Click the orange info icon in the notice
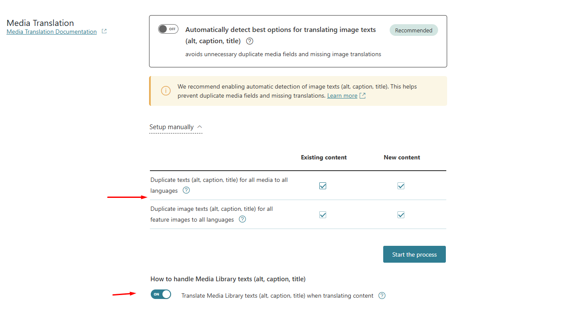Screen dimensions: 572x321 tap(165, 91)
